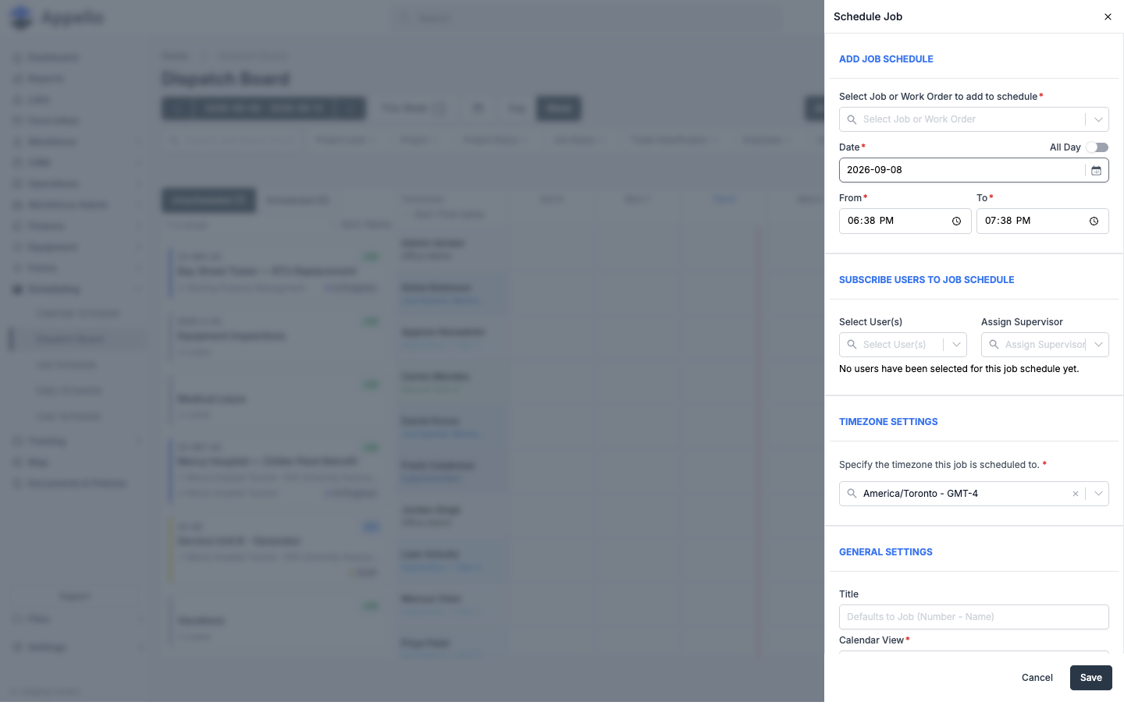Image resolution: width=1124 pixels, height=716 pixels.
Task: Close the Schedule Job panel
Action: [x=1108, y=16]
